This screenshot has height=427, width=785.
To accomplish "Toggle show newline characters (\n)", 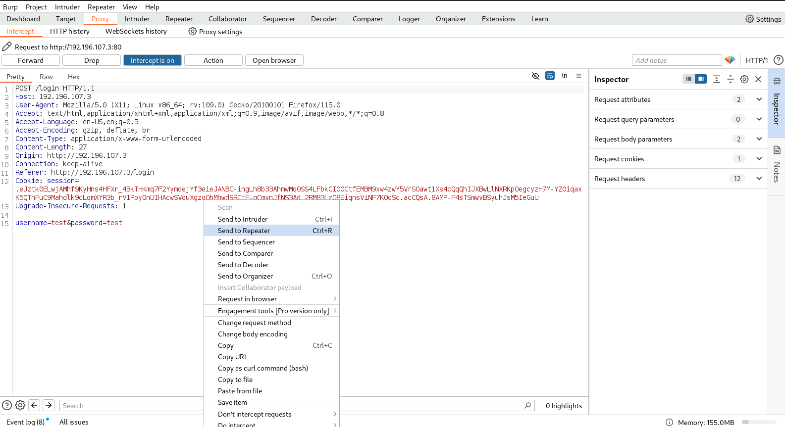I will (564, 76).
